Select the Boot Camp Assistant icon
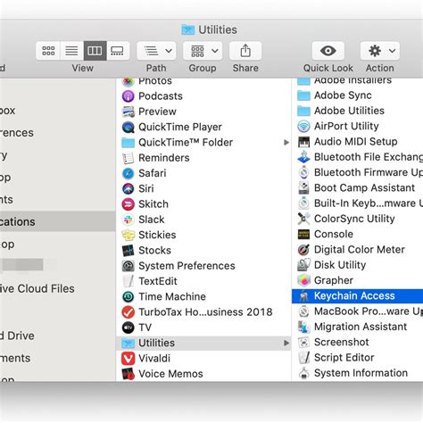 click(303, 188)
